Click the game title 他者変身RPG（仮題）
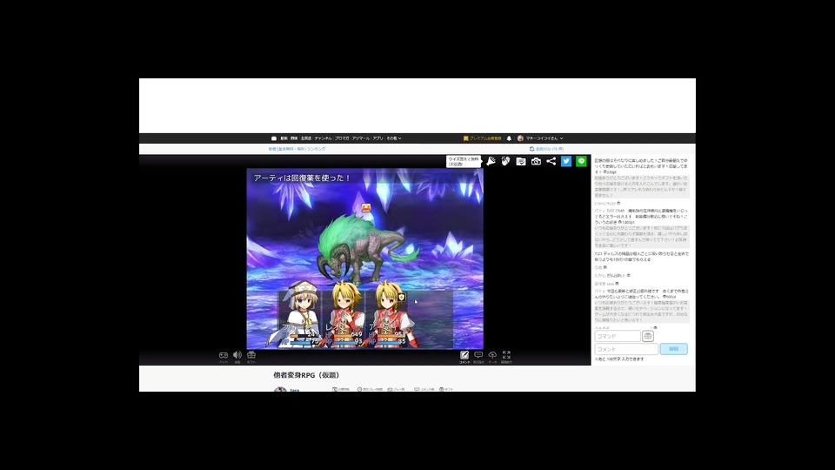 pos(307,375)
